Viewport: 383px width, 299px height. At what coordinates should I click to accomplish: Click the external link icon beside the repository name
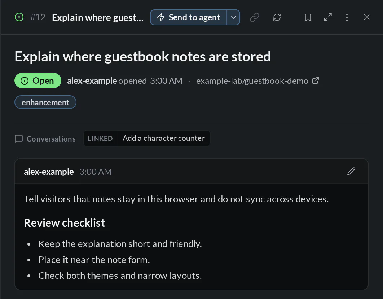pos(316,81)
